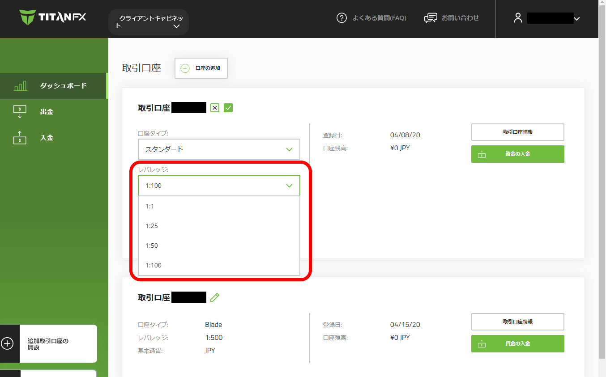Viewport: 606px width, 377px height.
Task: Expand the user account menu chevron
Action: pos(576,19)
